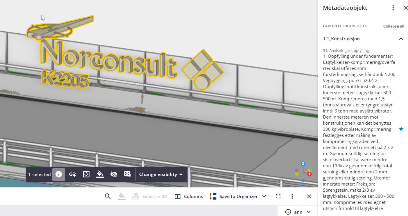Click Save to Organizer
408x216 pixels.
(234, 196)
